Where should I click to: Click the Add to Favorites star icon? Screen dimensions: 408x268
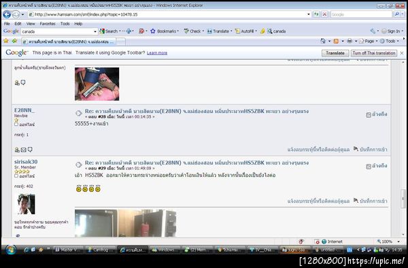coord(14,41)
